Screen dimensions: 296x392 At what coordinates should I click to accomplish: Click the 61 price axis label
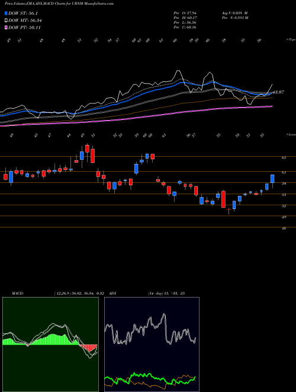pos(284,172)
